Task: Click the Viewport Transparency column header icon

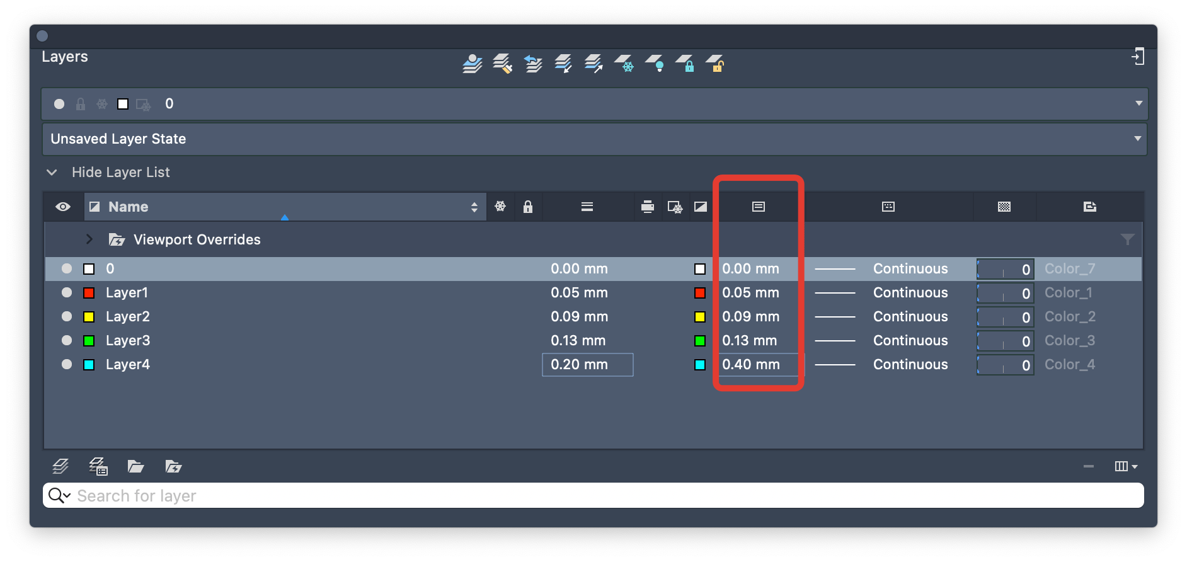Action: point(1004,207)
